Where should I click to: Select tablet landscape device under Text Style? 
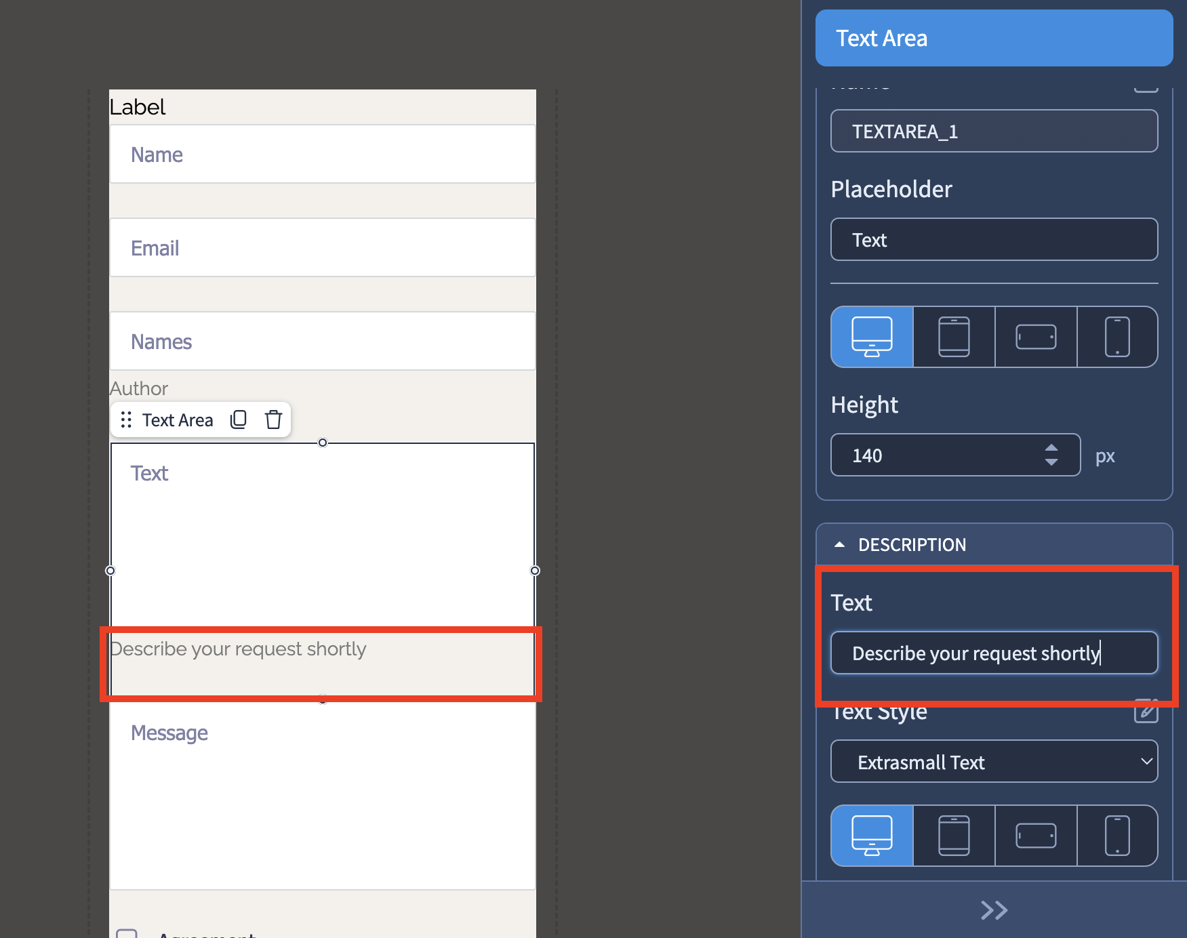tap(1036, 836)
